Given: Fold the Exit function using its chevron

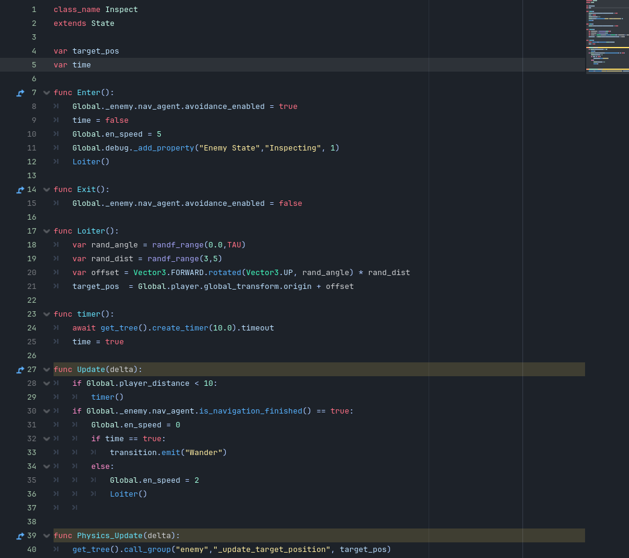Looking at the screenshot, I should (x=46, y=190).
